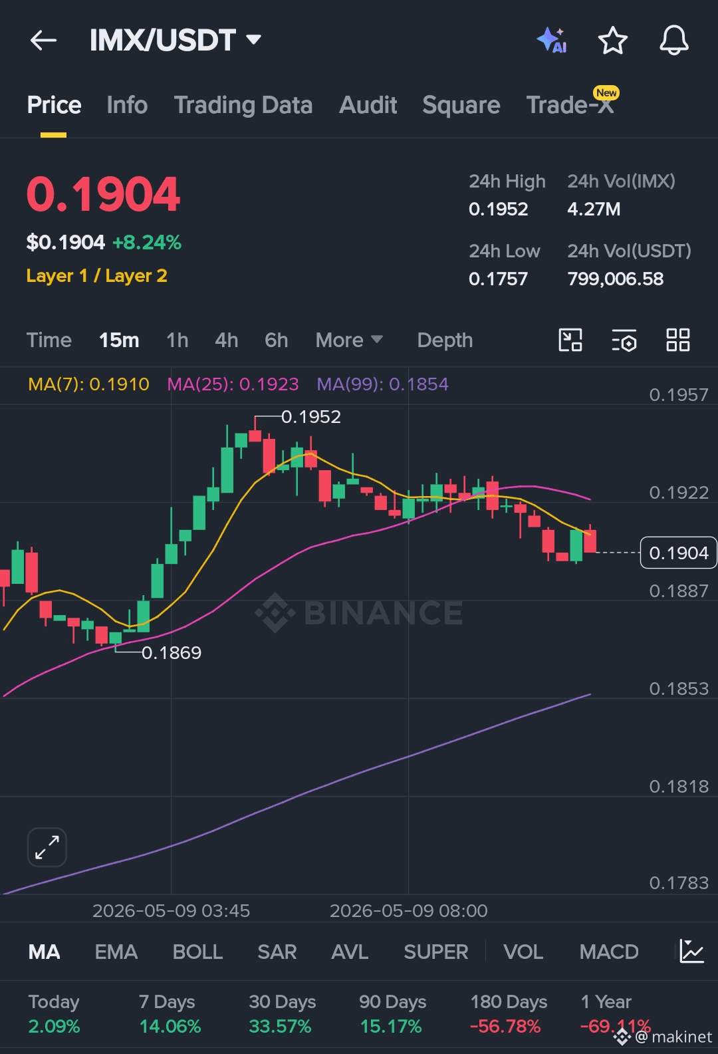Open the Square tab
718x1054 pixels.
[461, 105]
